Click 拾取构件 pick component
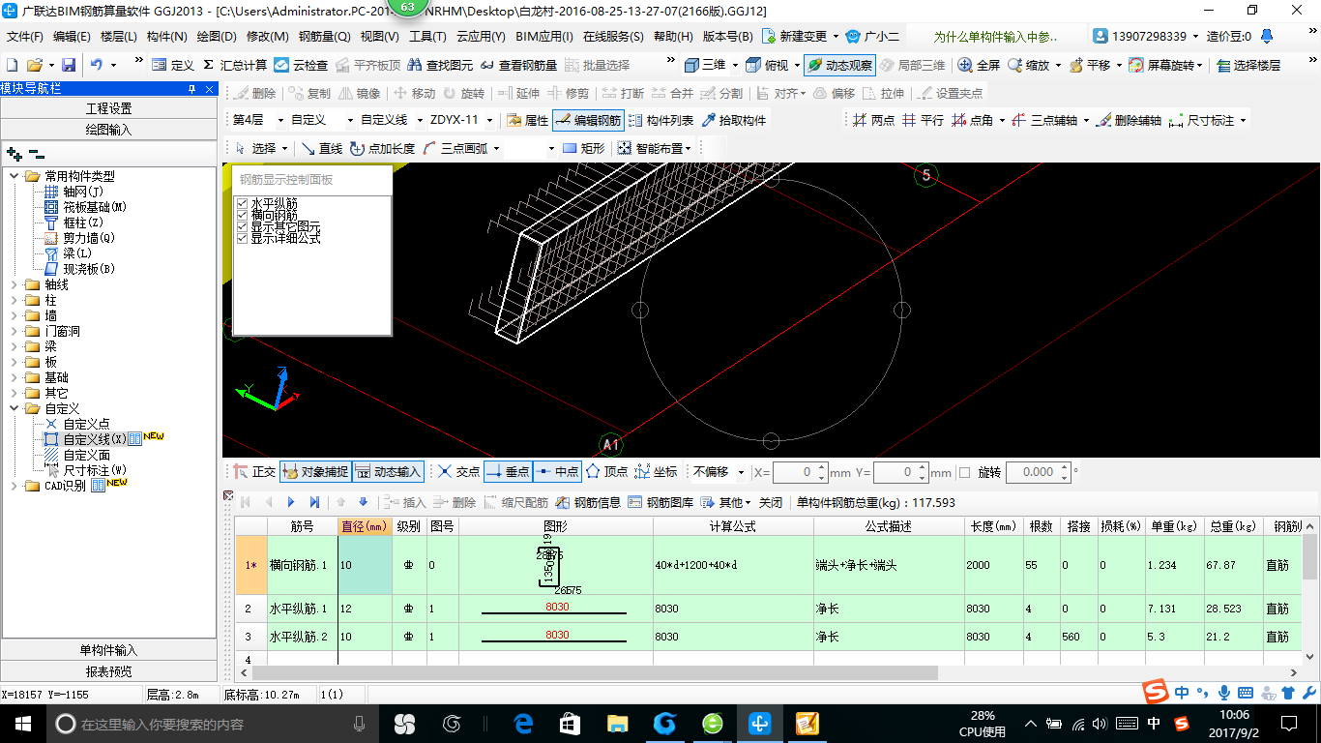This screenshot has height=743, width=1321. (734, 121)
